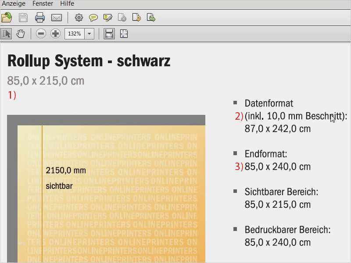Select the highlight text tool icon
Image resolution: width=351 pixels, height=263 pixels.
pyautogui.click(x=107, y=18)
